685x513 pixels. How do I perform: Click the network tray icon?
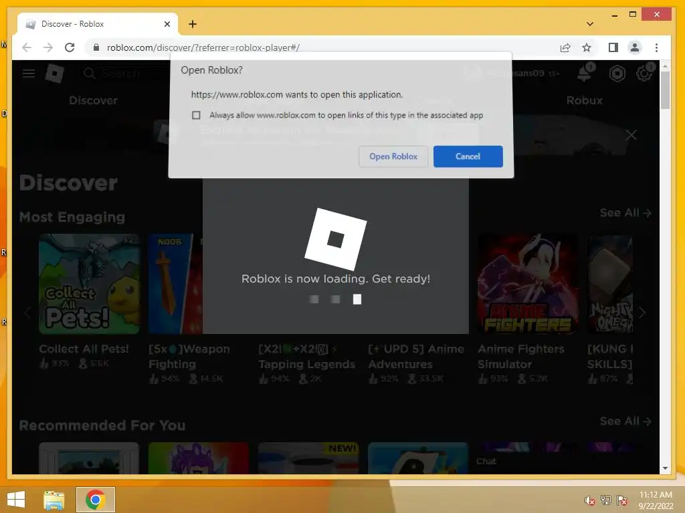tap(606, 500)
